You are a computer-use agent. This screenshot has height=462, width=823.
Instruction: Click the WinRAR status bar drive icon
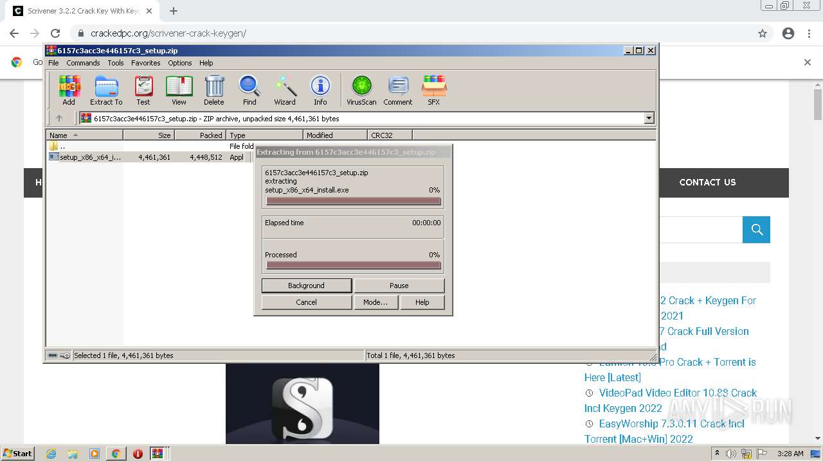[53, 355]
